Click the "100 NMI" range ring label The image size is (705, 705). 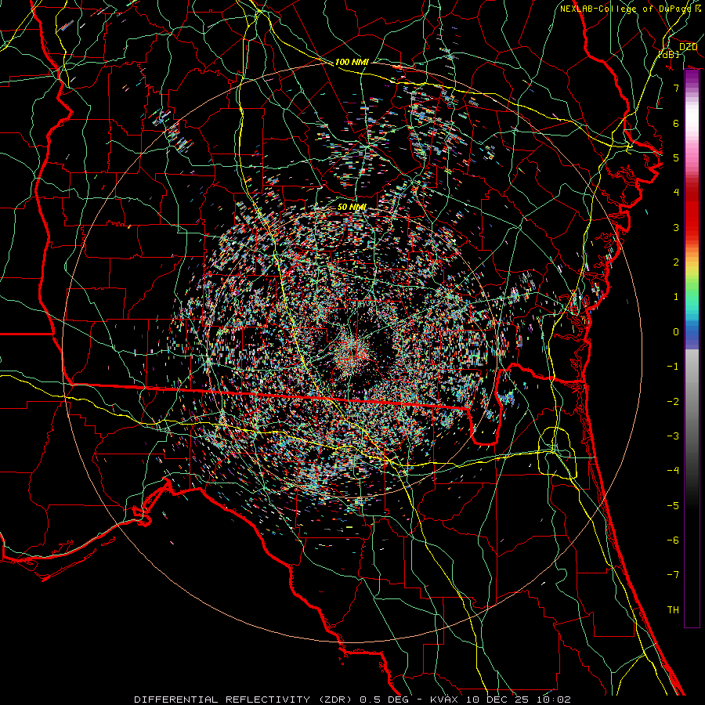(x=352, y=62)
